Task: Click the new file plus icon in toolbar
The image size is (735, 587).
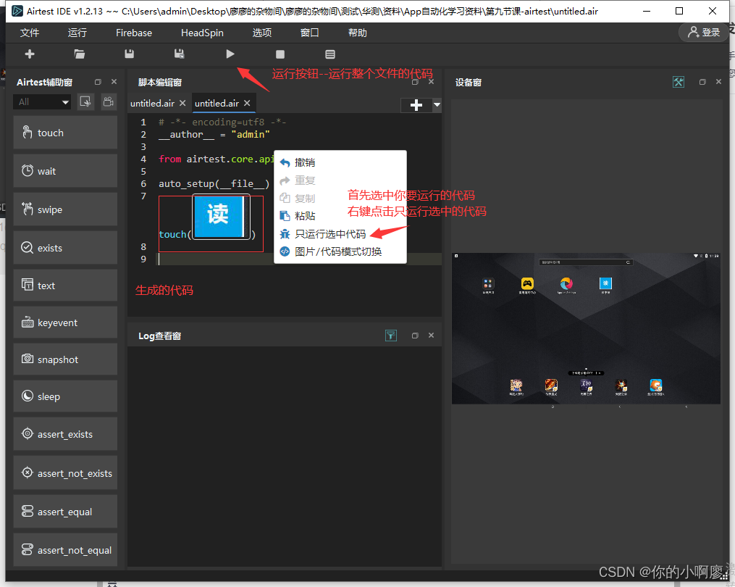Action: coord(30,54)
